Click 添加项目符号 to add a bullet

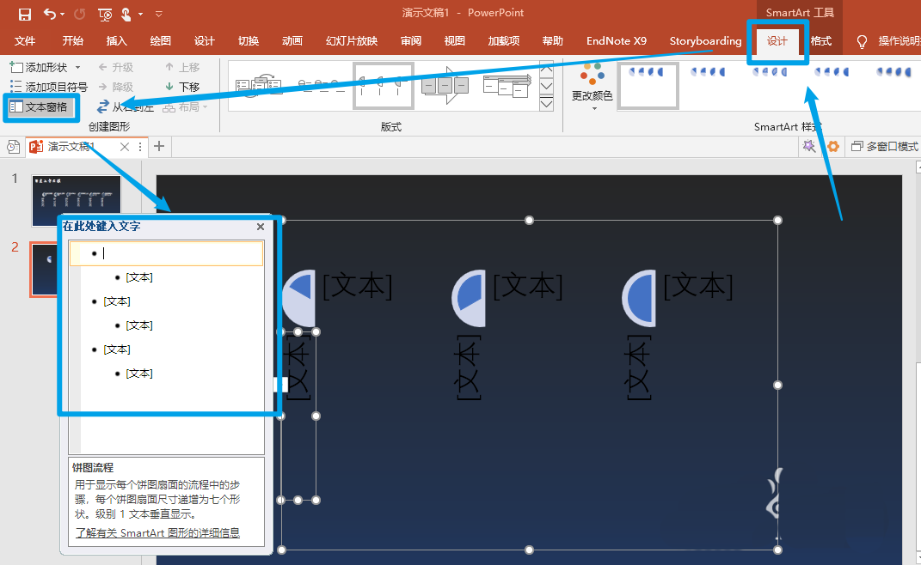[x=48, y=87]
